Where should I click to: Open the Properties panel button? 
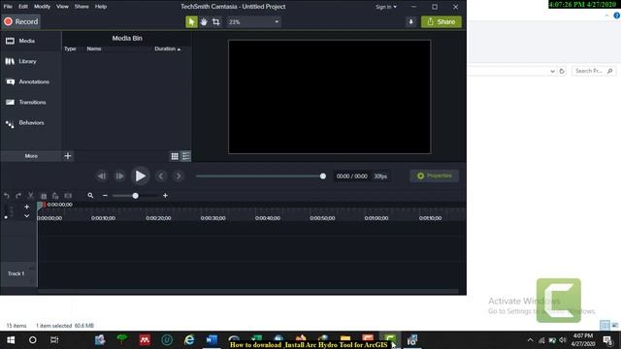pyautogui.click(x=435, y=175)
